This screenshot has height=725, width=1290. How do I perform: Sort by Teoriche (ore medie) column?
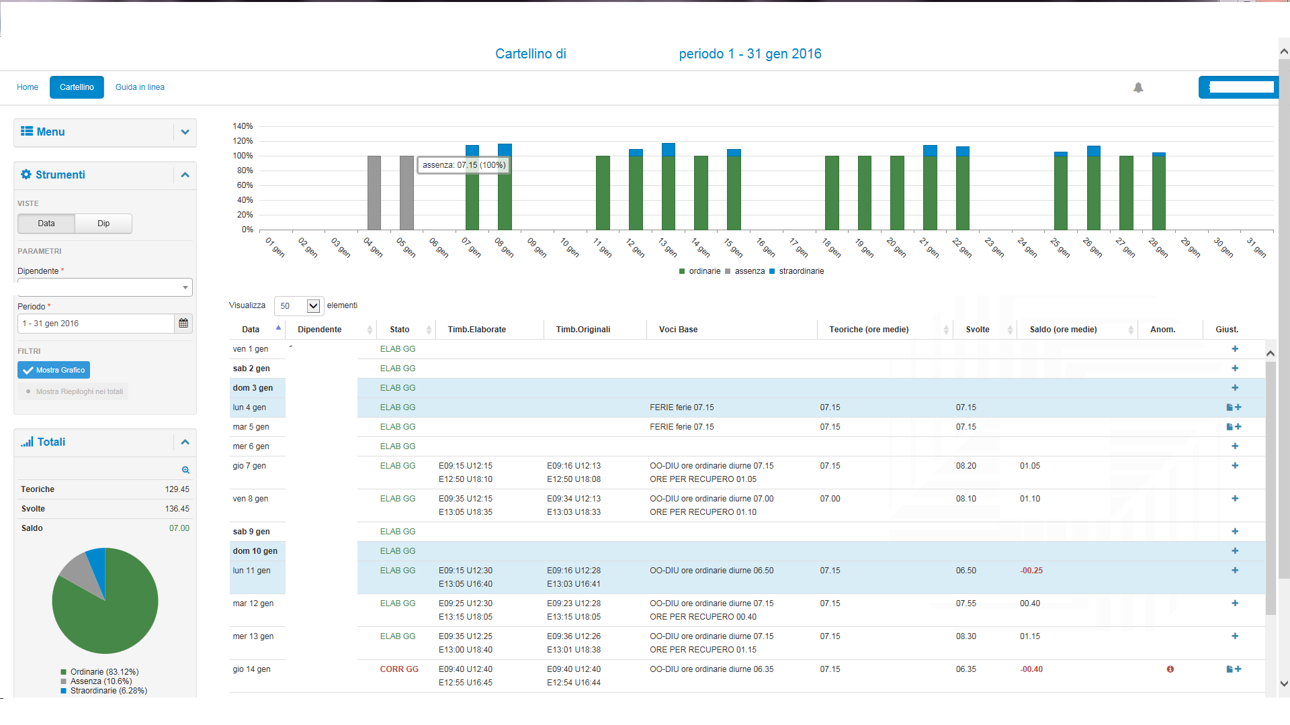click(885, 330)
